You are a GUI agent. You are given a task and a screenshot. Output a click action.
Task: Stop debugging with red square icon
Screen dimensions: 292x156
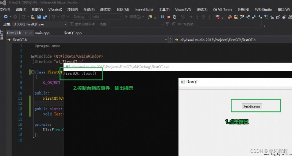coord(169,17)
